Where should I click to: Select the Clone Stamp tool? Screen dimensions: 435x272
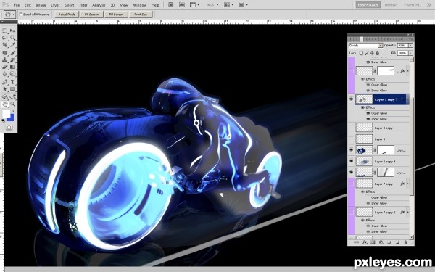point(5,59)
